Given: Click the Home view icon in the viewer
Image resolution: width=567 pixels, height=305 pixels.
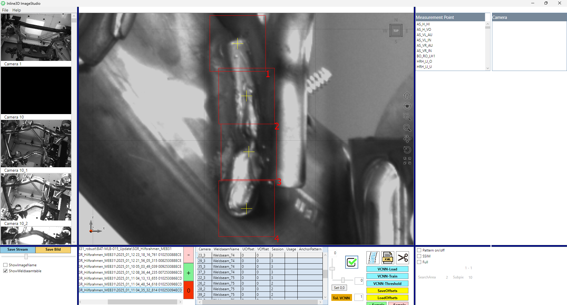Looking at the screenshot, I should pos(407,95).
